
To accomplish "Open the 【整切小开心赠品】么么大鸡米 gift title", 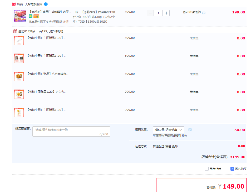I will coord(48,74).
